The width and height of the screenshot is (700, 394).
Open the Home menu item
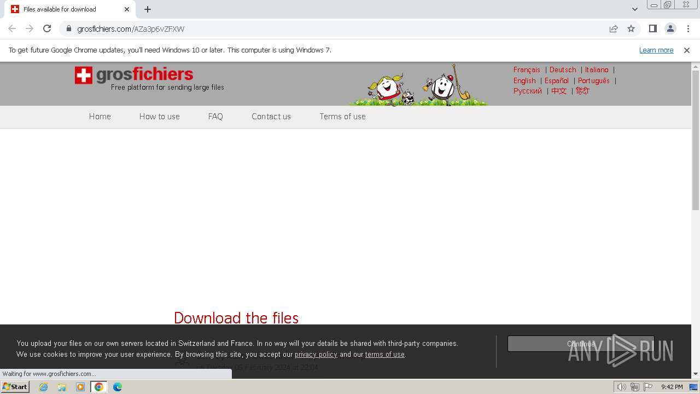100,117
